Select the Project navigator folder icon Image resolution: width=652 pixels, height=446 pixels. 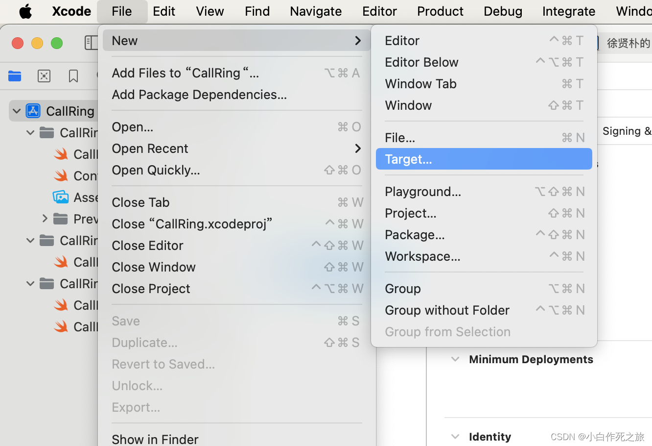coord(15,76)
